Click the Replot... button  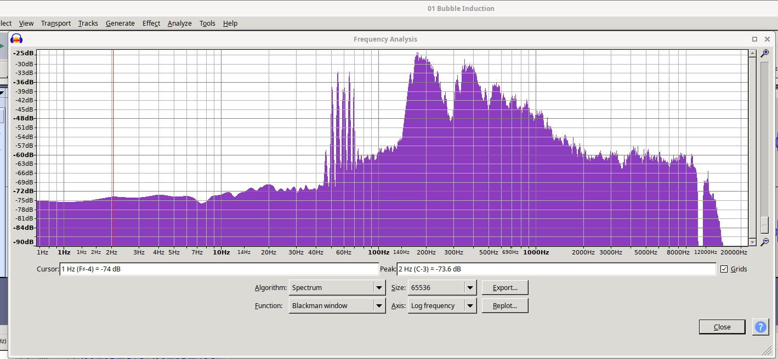[505, 305]
